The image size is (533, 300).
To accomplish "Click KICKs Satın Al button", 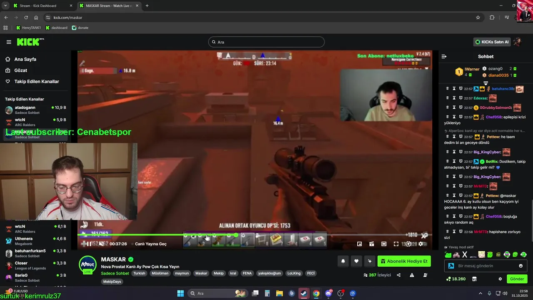I will 492,42.
